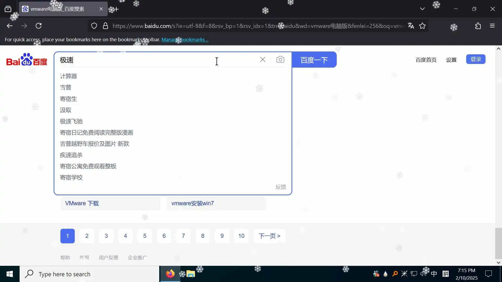
Task: Go to results page 5
Action: click(x=145, y=236)
